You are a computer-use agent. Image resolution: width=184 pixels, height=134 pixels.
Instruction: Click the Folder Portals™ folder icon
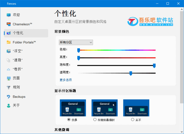click(8, 42)
